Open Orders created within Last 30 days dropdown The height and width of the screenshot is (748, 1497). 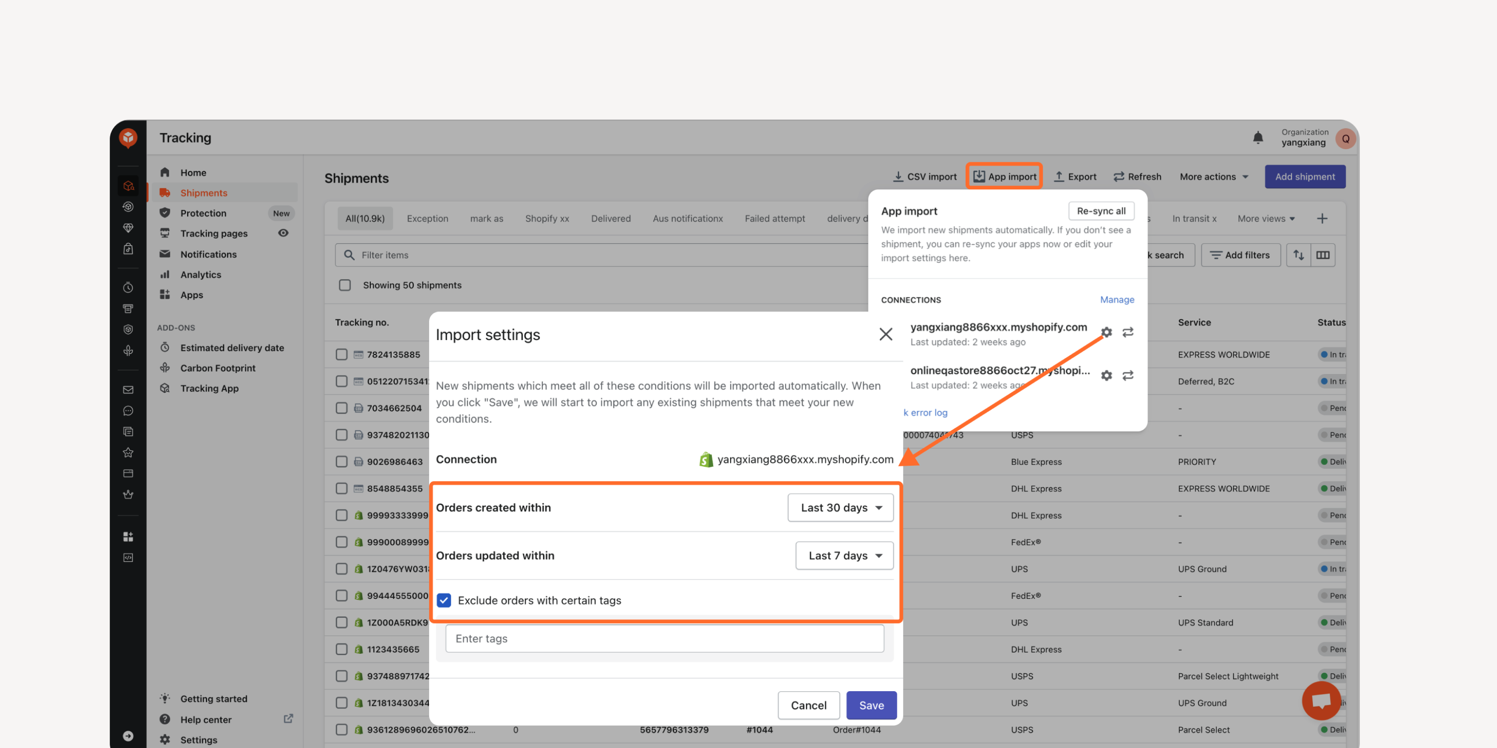tap(840, 508)
